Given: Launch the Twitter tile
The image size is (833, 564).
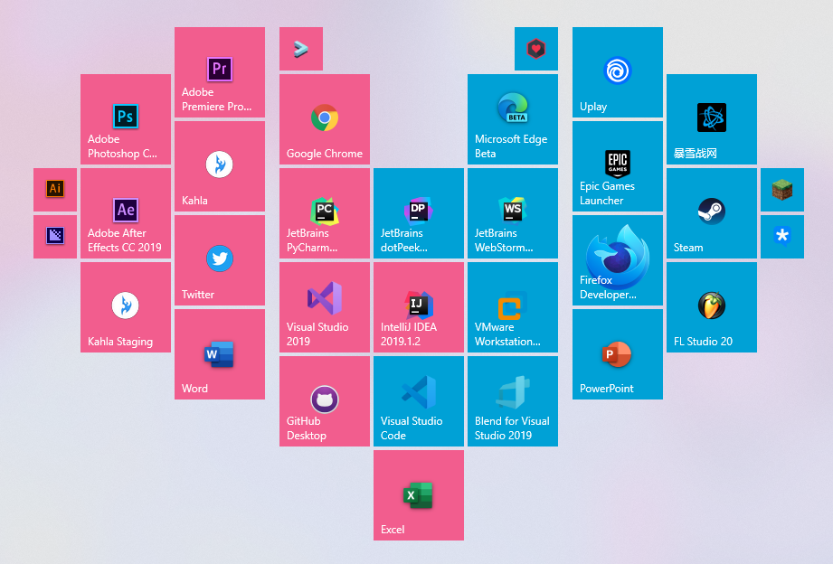Looking at the screenshot, I should [220, 260].
